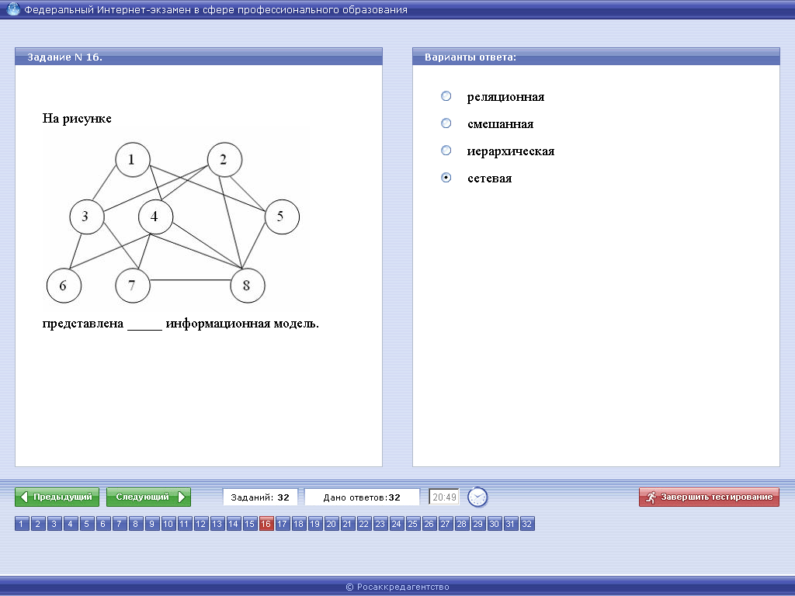Advance to next question with 'Следующий'
This screenshot has width=795, height=596.
point(148,497)
